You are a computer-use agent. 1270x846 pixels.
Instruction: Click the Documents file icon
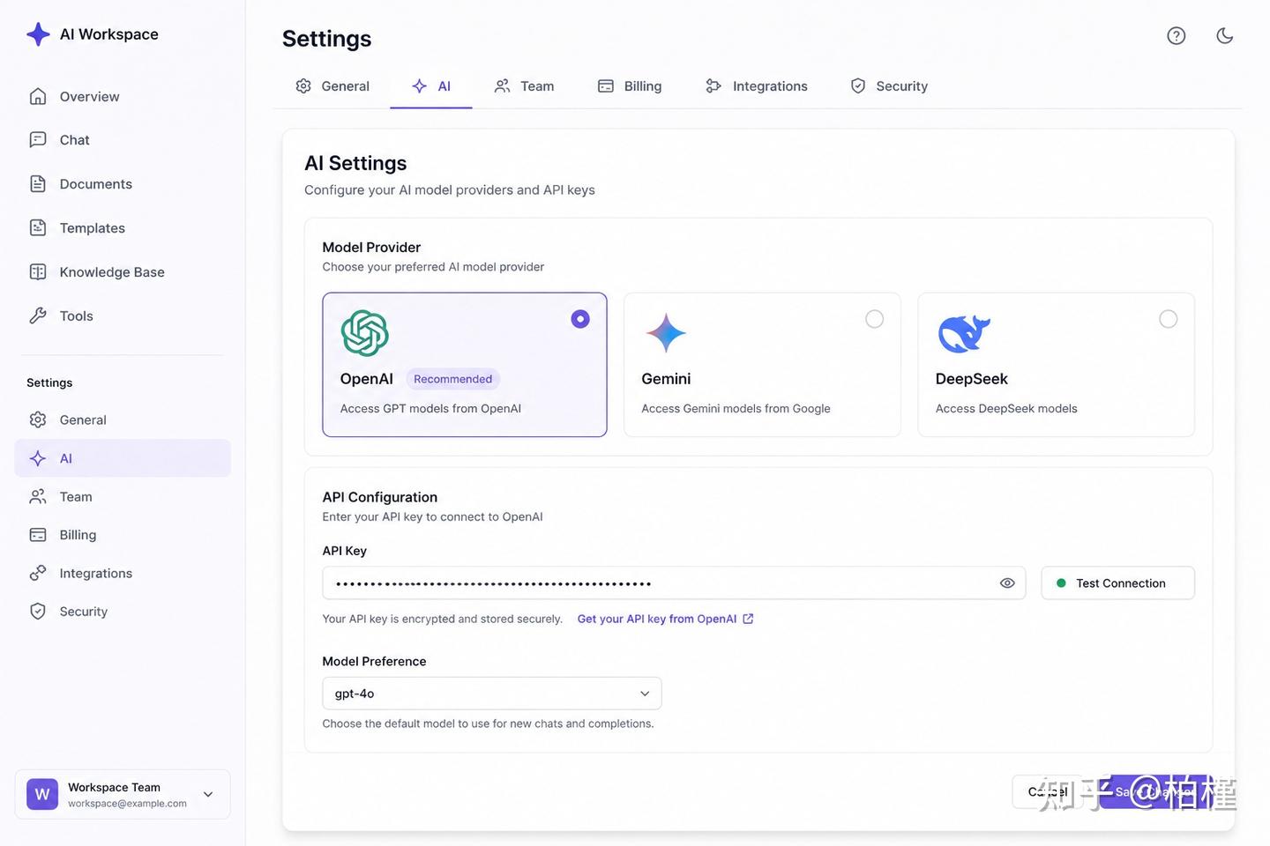point(38,183)
